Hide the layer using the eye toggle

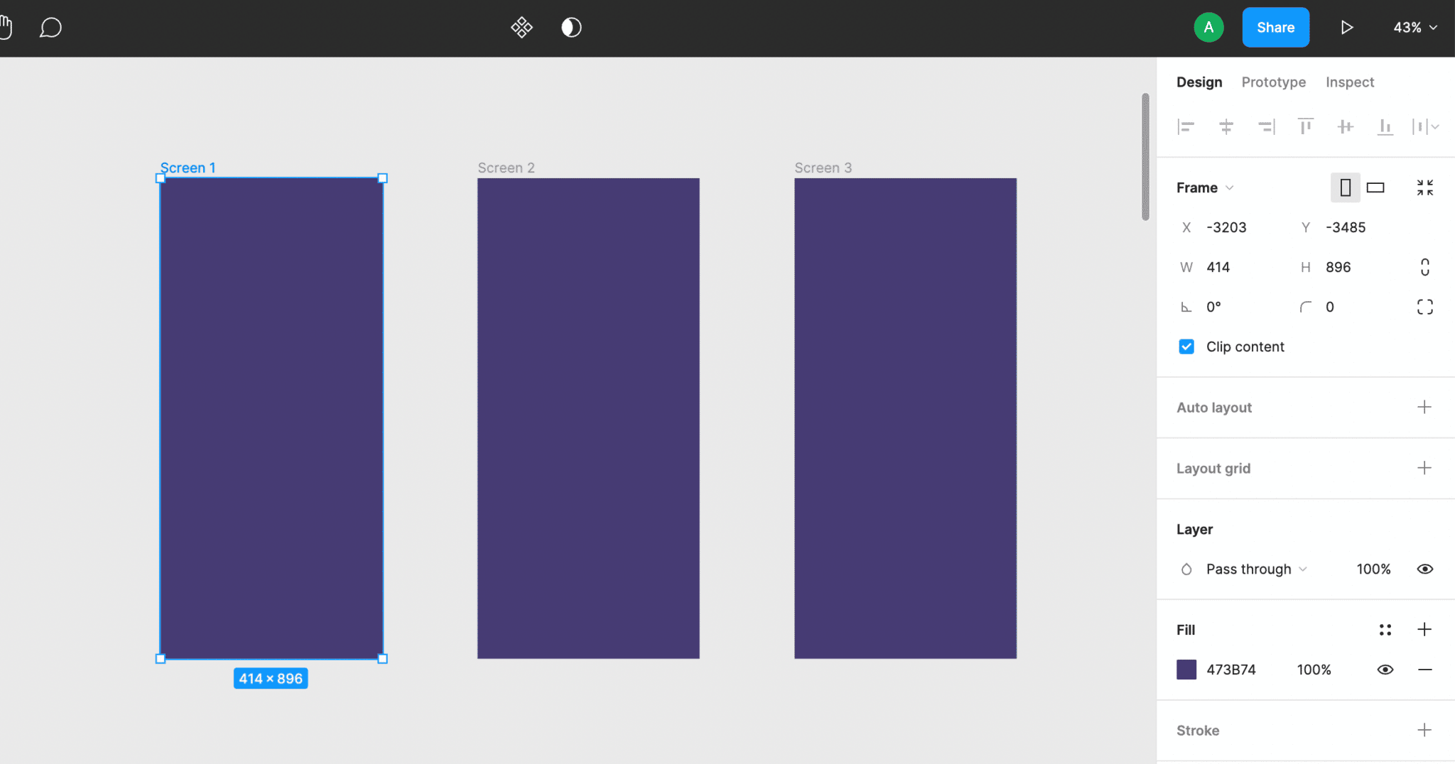coord(1426,569)
